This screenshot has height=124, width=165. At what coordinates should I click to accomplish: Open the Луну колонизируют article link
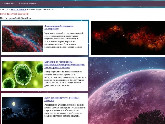point(62,99)
